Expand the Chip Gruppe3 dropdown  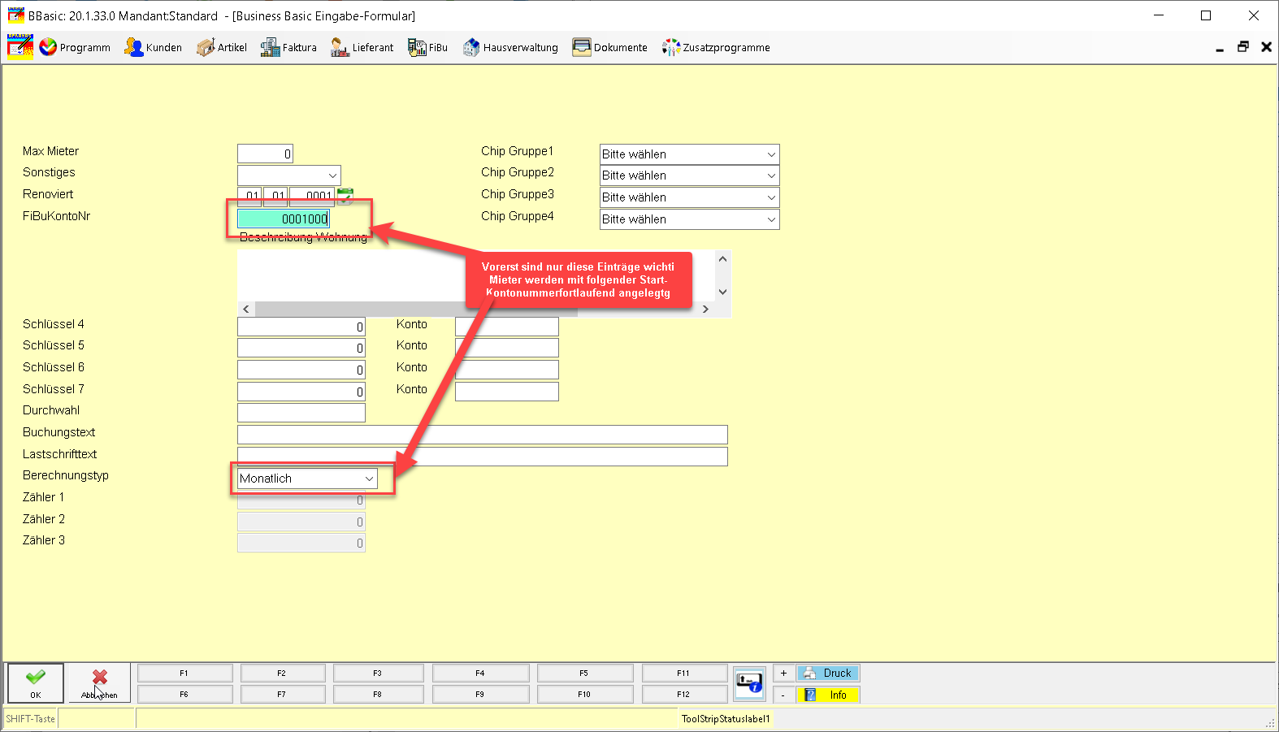[771, 197]
